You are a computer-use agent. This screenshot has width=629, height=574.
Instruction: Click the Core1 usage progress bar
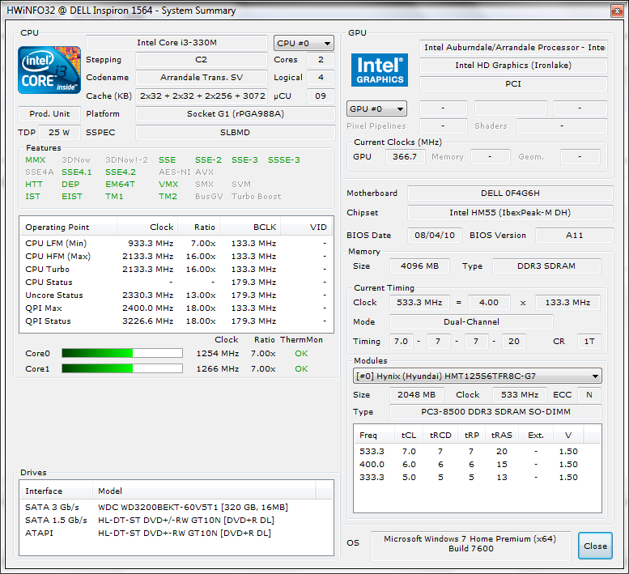[x=122, y=368]
